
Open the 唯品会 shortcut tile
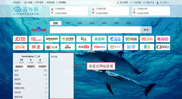(x=163, y=39)
